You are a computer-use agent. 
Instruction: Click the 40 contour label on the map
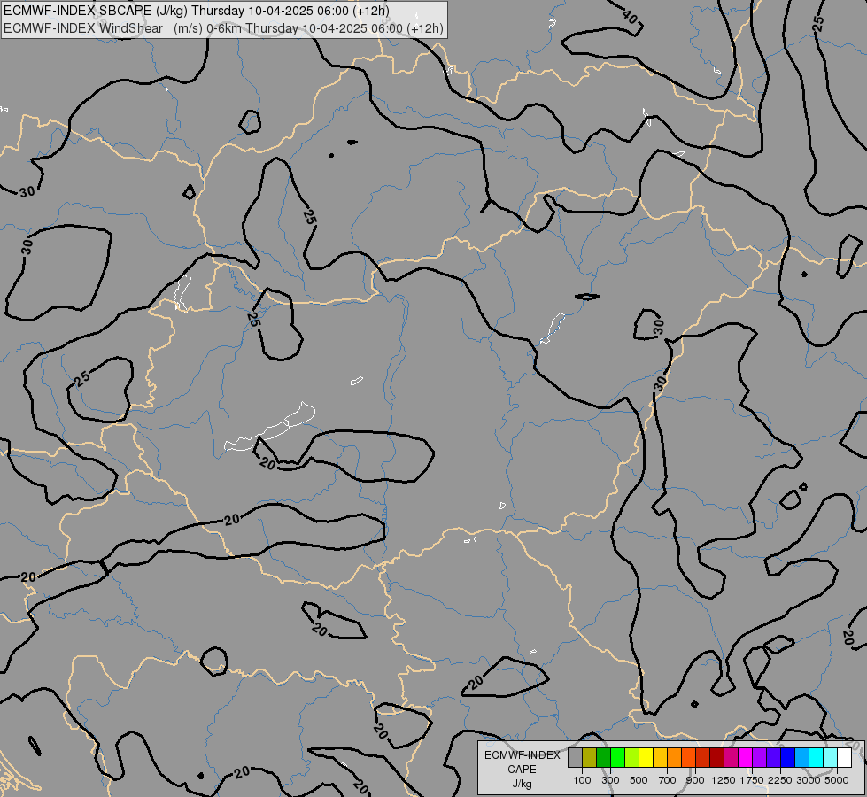click(x=630, y=16)
